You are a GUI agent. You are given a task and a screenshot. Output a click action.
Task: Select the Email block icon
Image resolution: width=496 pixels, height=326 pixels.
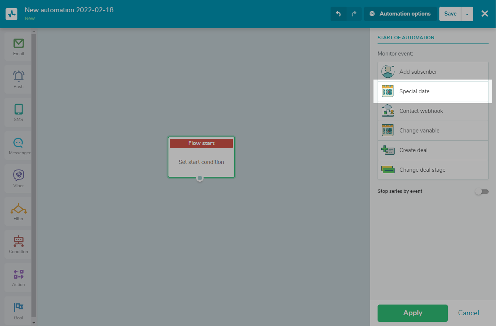point(19,44)
